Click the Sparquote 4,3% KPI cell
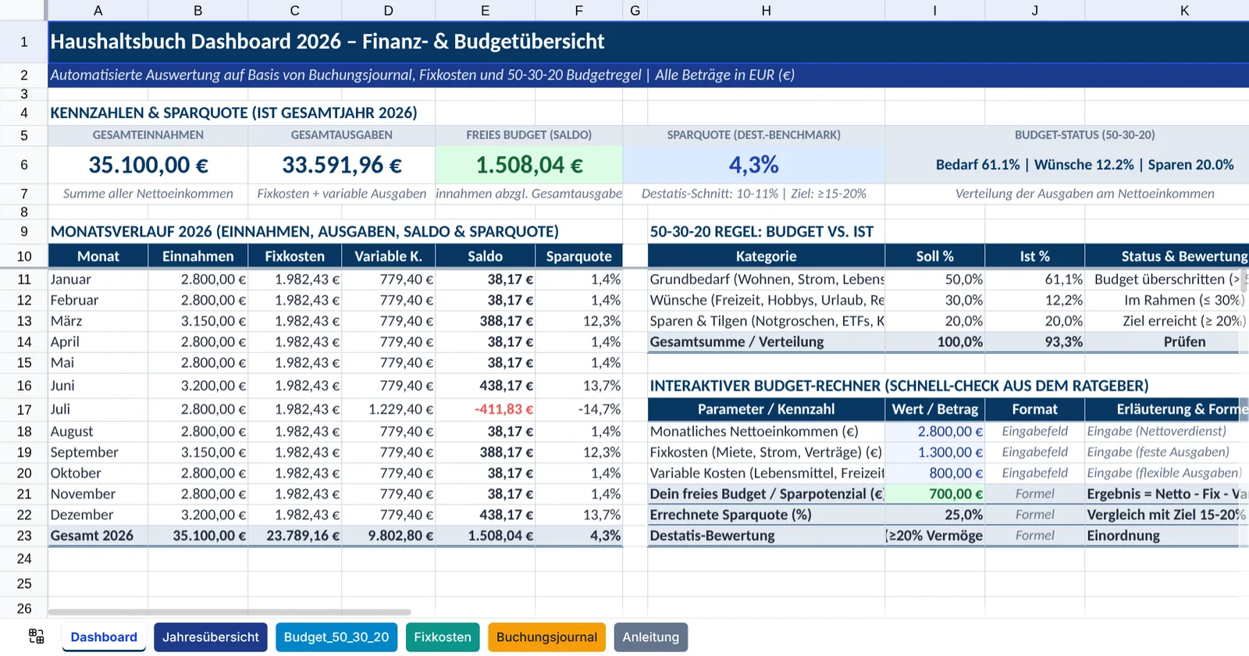Viewport: 1249px width, 656px height. [x=754, y=165]
